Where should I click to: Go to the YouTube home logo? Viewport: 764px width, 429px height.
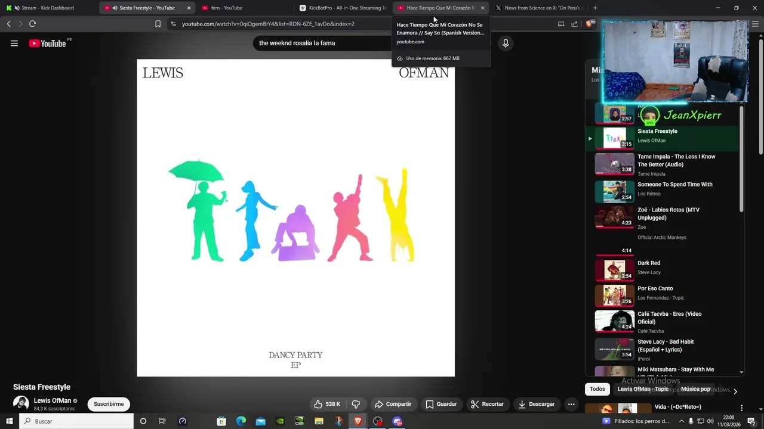[47, 43]
